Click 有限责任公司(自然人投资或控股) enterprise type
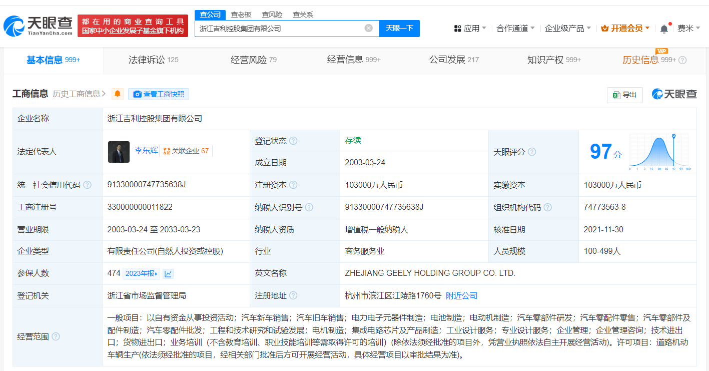The height and width of the screenshot is (371, 709). pos(165,251)
